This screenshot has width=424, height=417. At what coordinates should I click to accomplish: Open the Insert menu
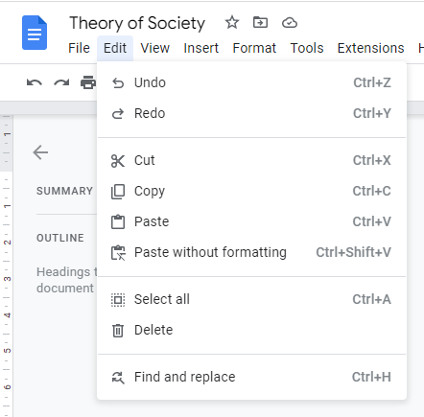(x=200, y=48)
